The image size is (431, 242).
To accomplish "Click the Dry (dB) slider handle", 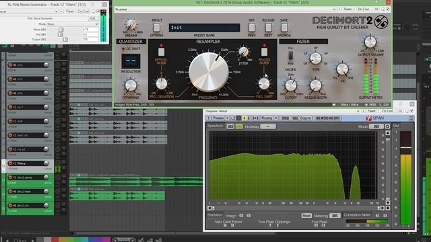I will [60, 34].
